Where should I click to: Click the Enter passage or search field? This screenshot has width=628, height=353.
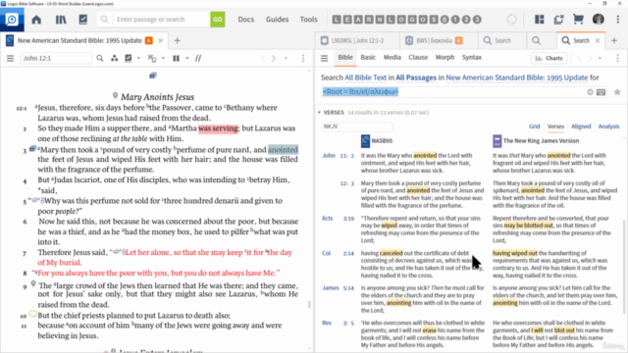tap(161, 20)
